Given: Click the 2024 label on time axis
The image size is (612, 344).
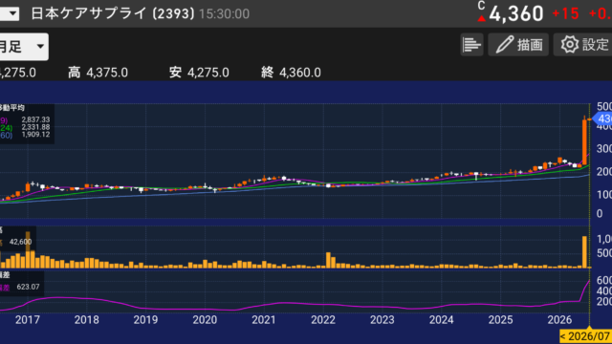Looking at the screenshot, I should 442,320.
